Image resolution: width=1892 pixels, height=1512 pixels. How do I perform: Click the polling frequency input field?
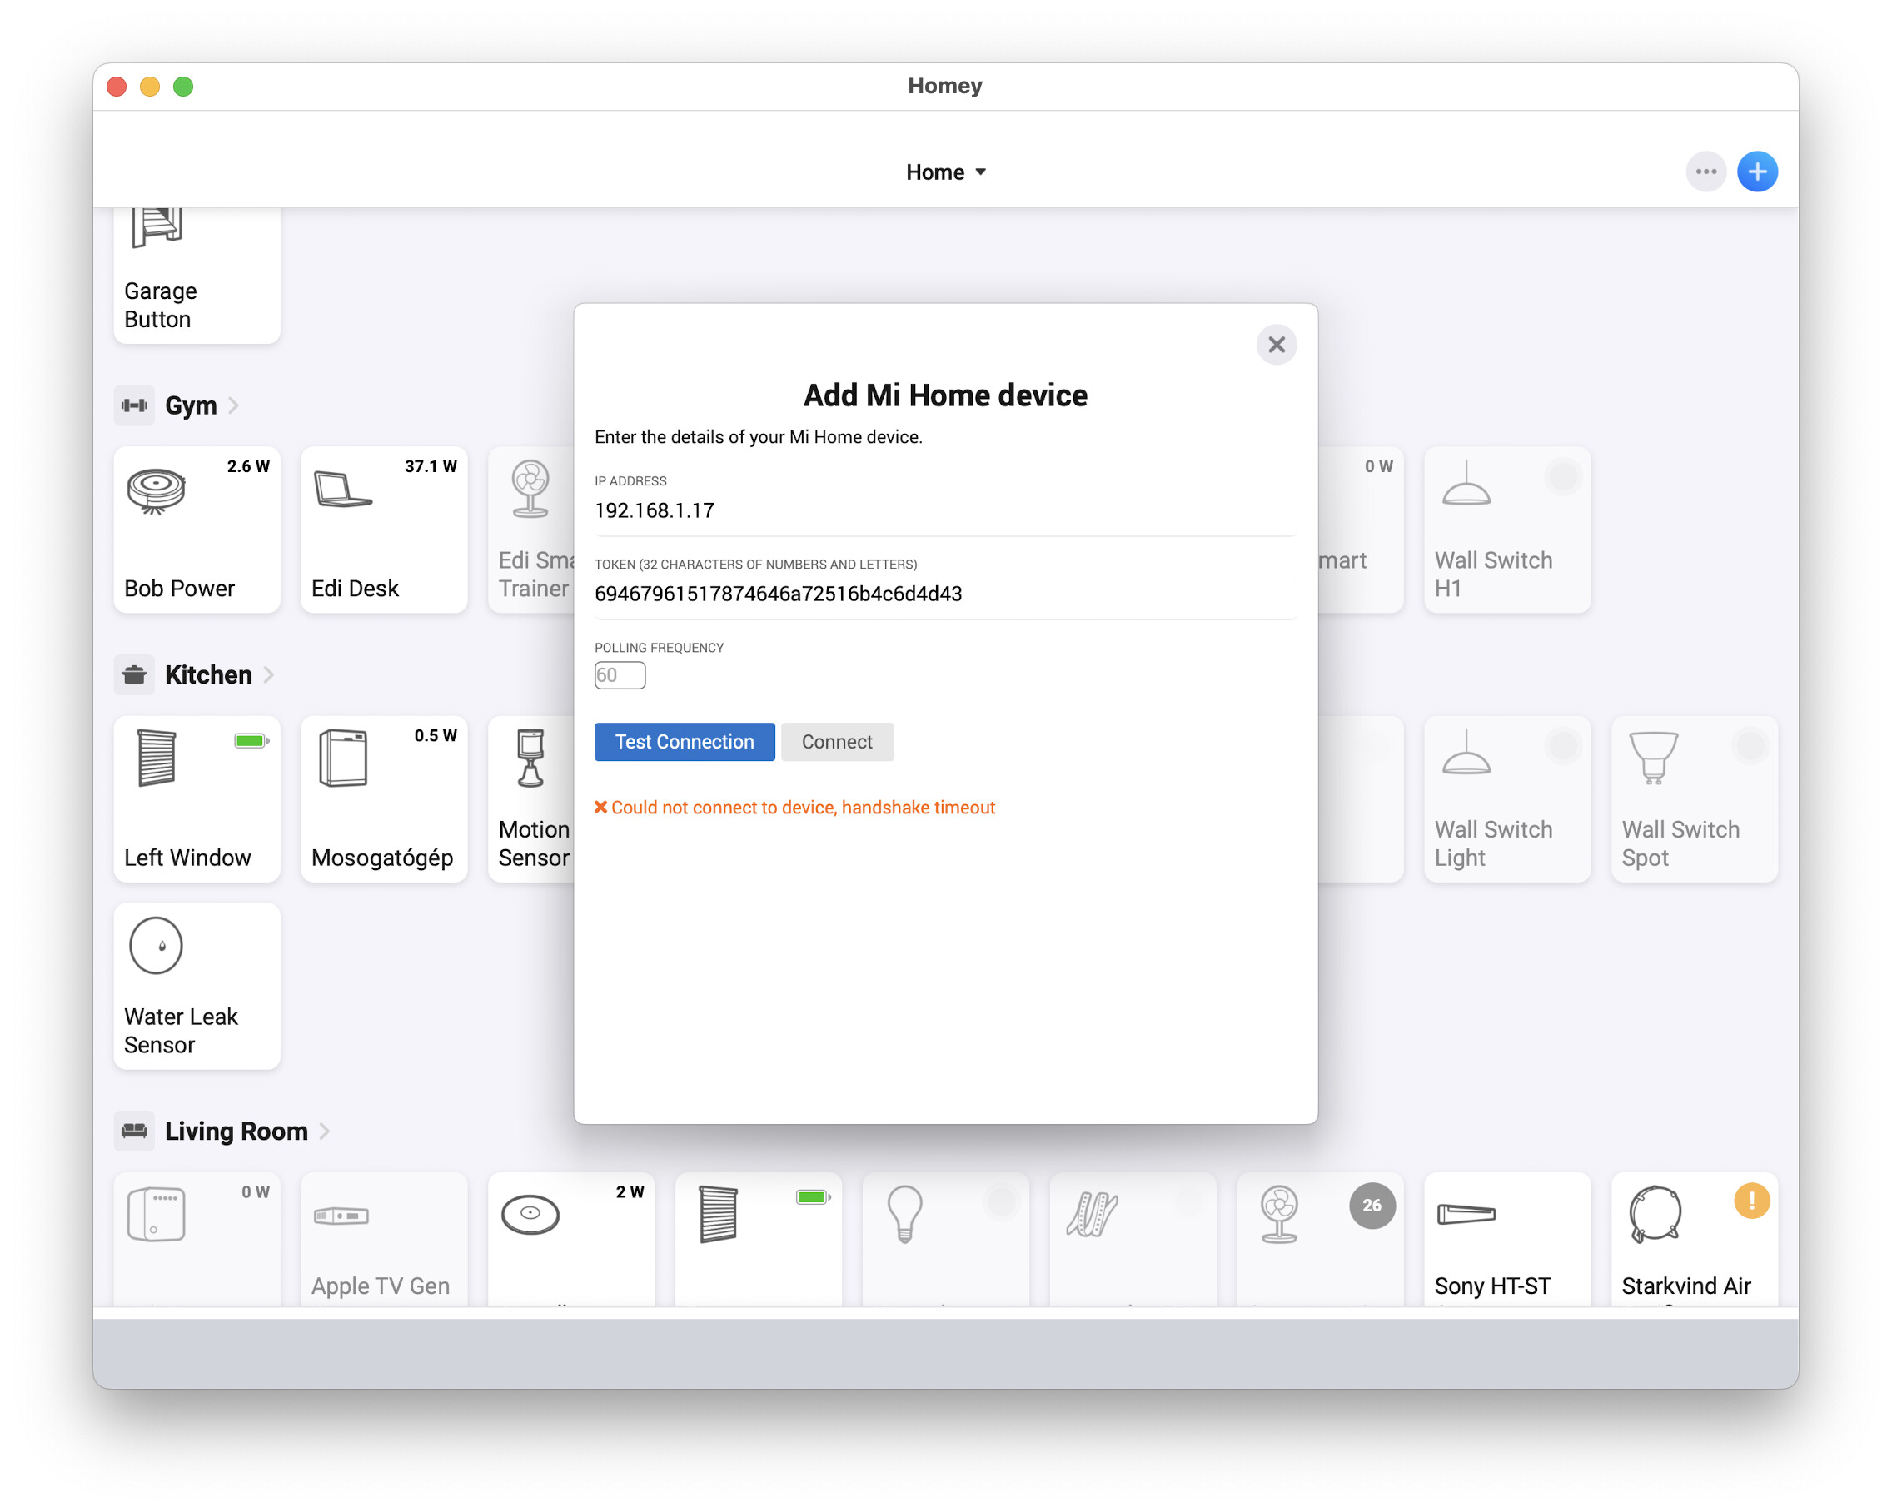(620, 675)
